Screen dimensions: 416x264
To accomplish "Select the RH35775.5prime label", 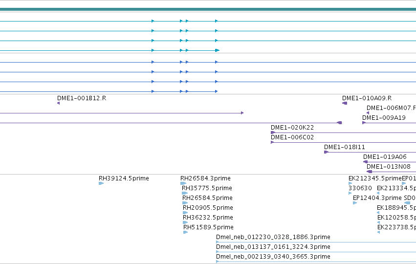I will (207, 188).
